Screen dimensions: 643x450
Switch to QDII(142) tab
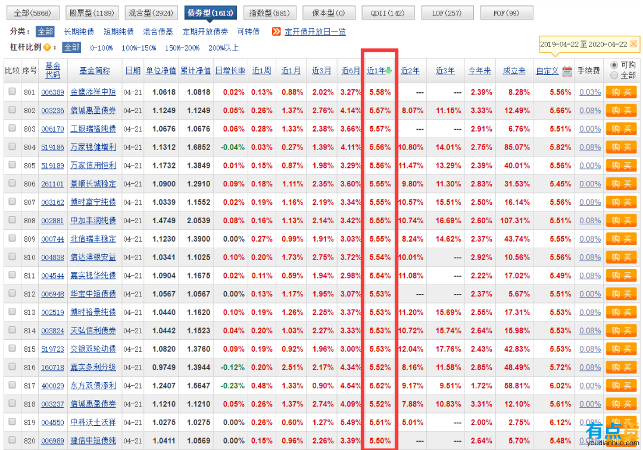click(388, 13)
